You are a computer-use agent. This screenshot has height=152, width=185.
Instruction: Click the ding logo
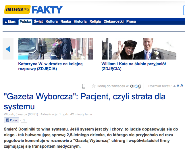pyautogui.click(x=136, y=86)
